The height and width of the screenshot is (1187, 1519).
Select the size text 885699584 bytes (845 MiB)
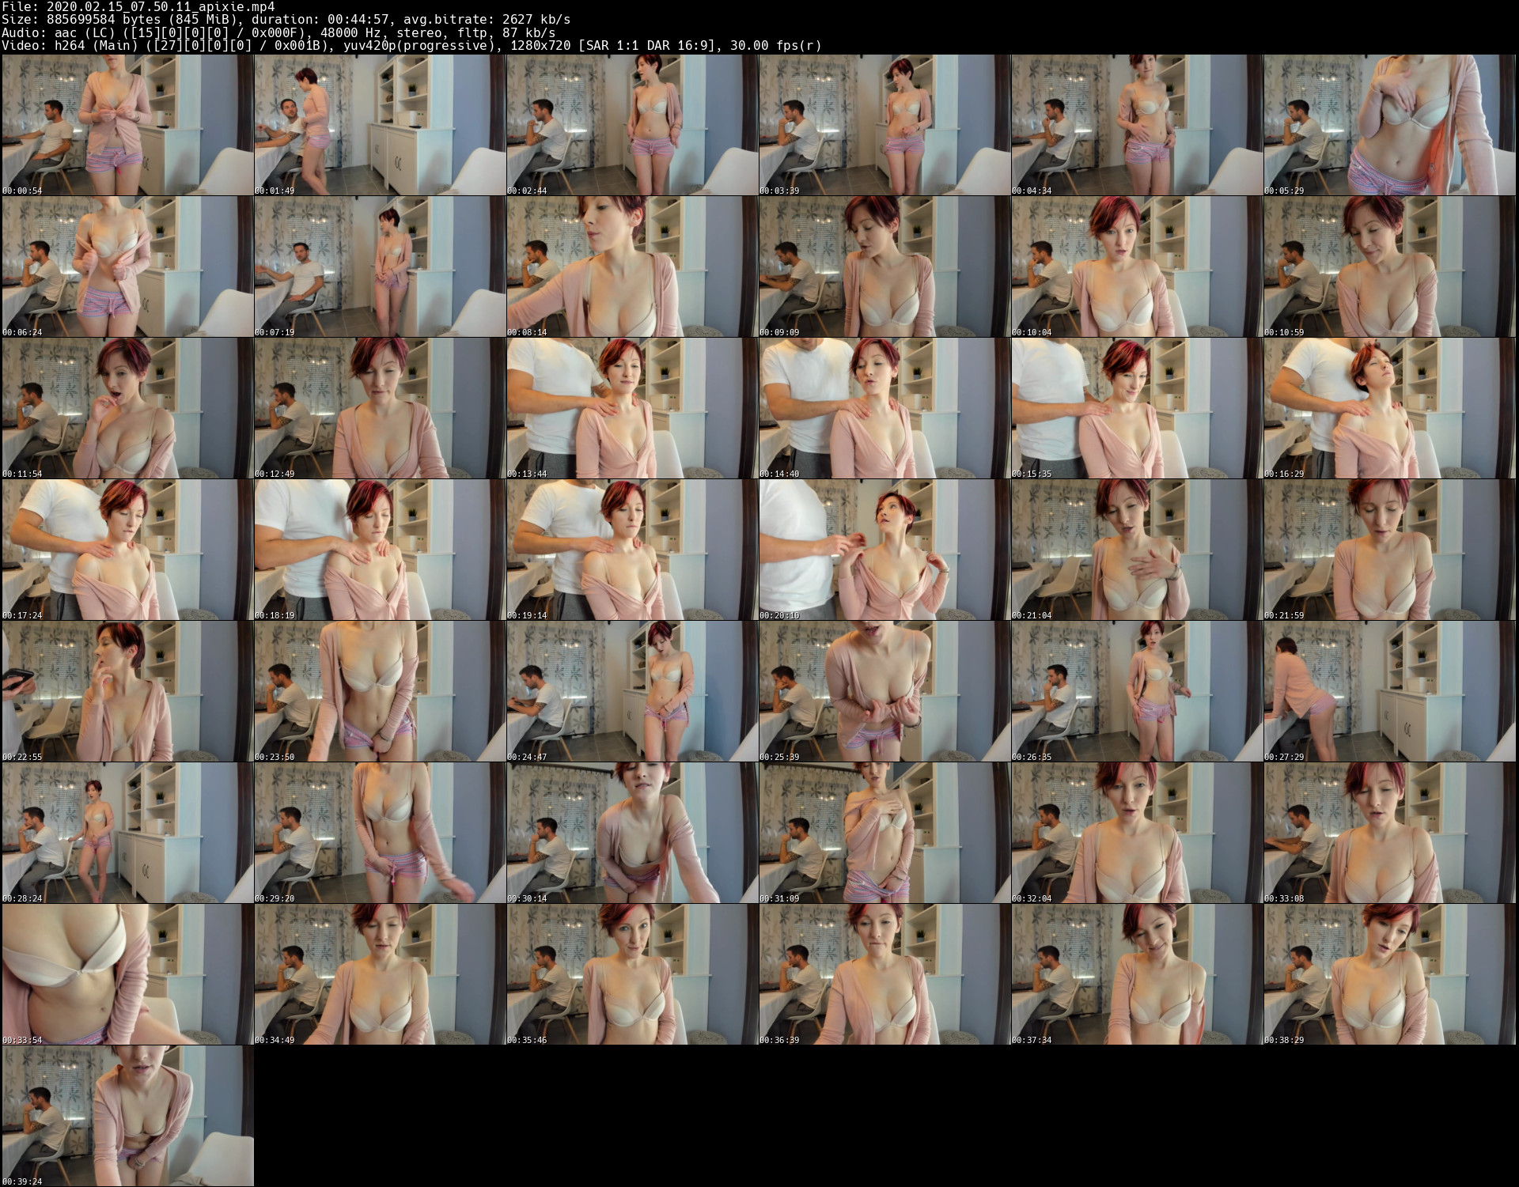pos(167,19)
